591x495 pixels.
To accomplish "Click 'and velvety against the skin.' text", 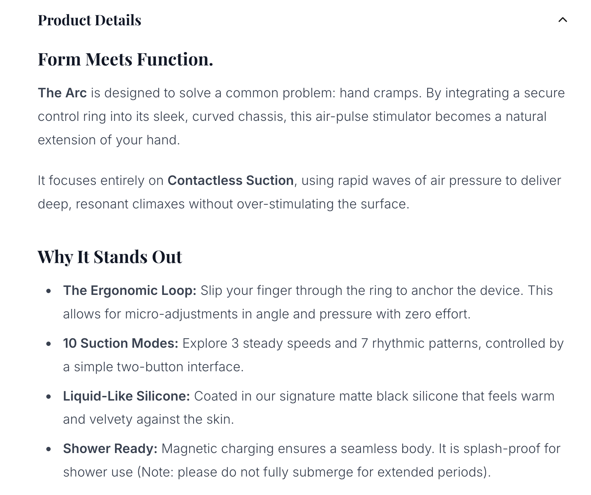I will tap(148, 419).
